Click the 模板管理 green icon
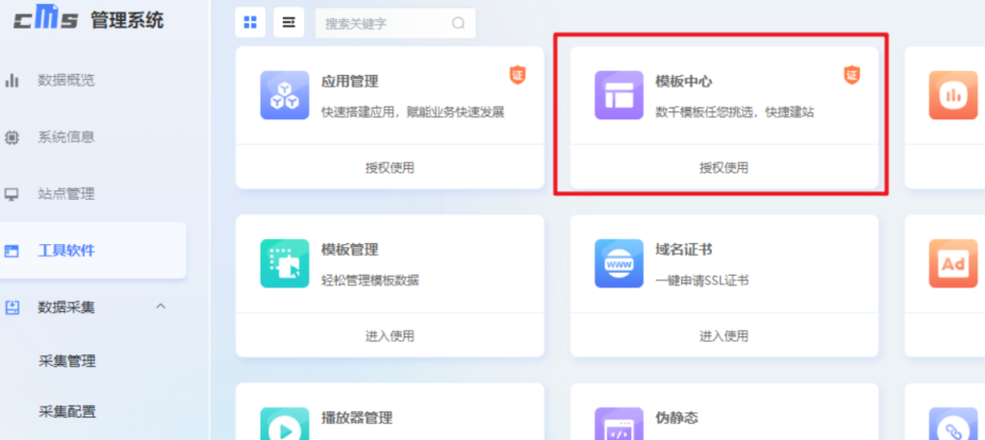This screenshot has height=440, width=985. click(285, 263)
